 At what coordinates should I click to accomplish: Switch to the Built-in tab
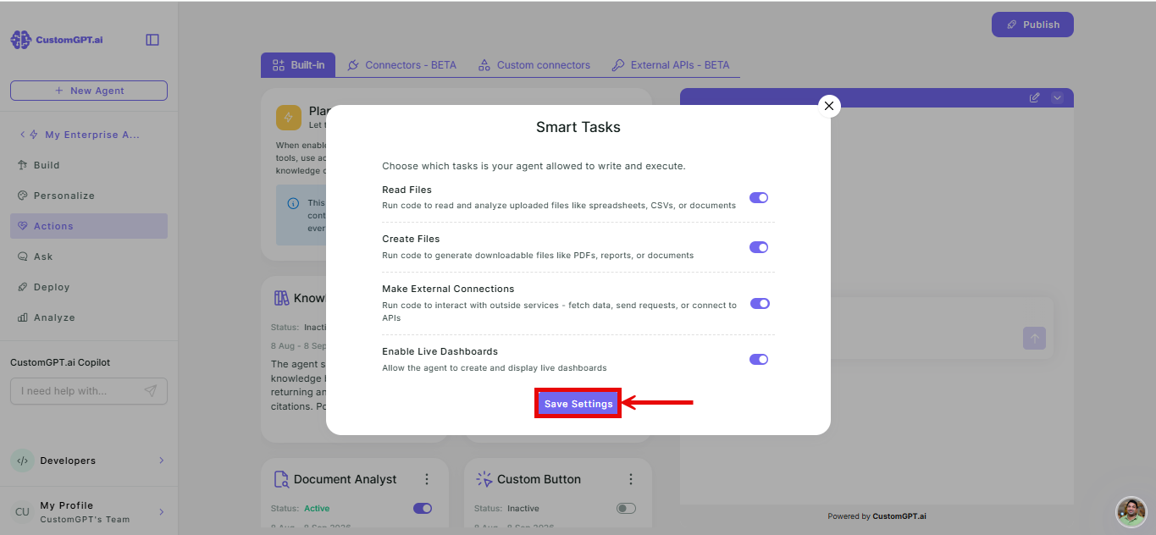point(298,65)
